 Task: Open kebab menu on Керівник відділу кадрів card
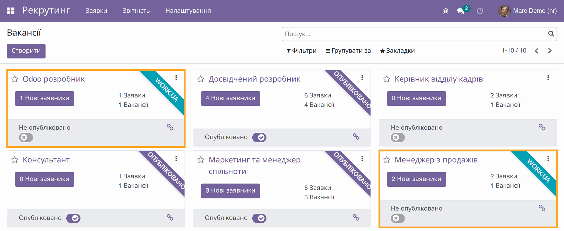(548, 78)
